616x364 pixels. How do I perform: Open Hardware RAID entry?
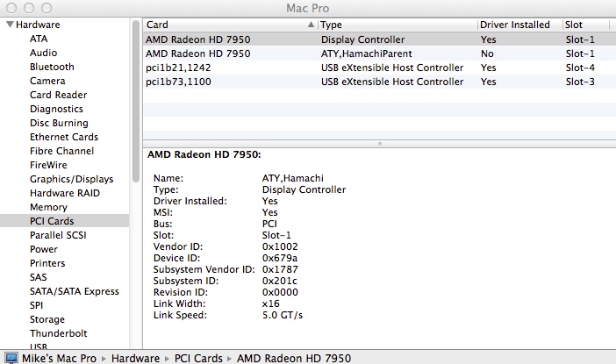[65, 193]
